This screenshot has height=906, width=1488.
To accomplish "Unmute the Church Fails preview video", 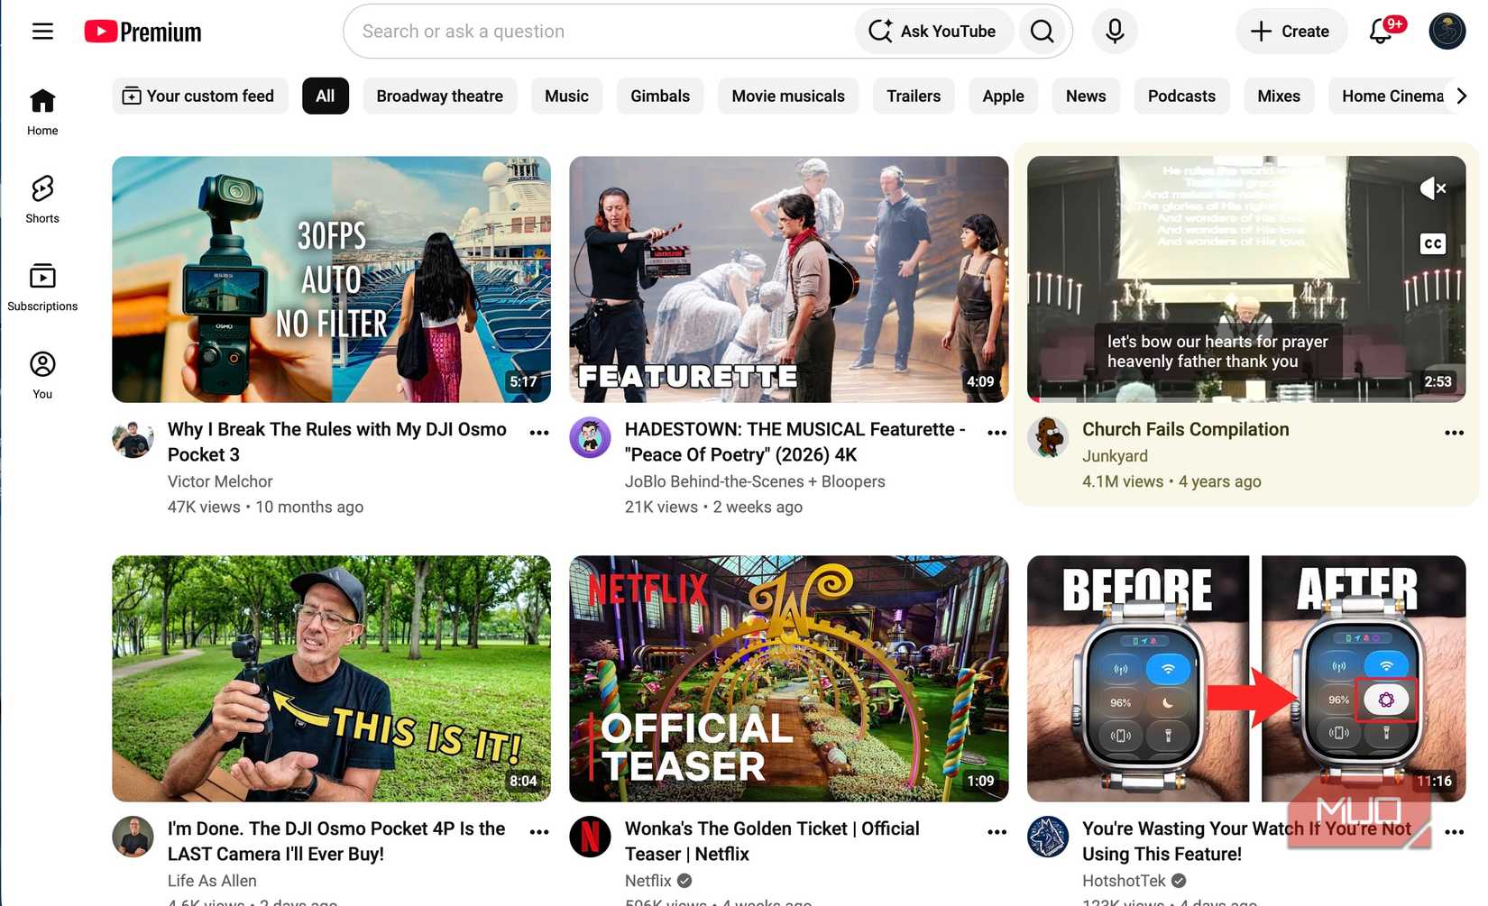I will (x=1433, y=188).
